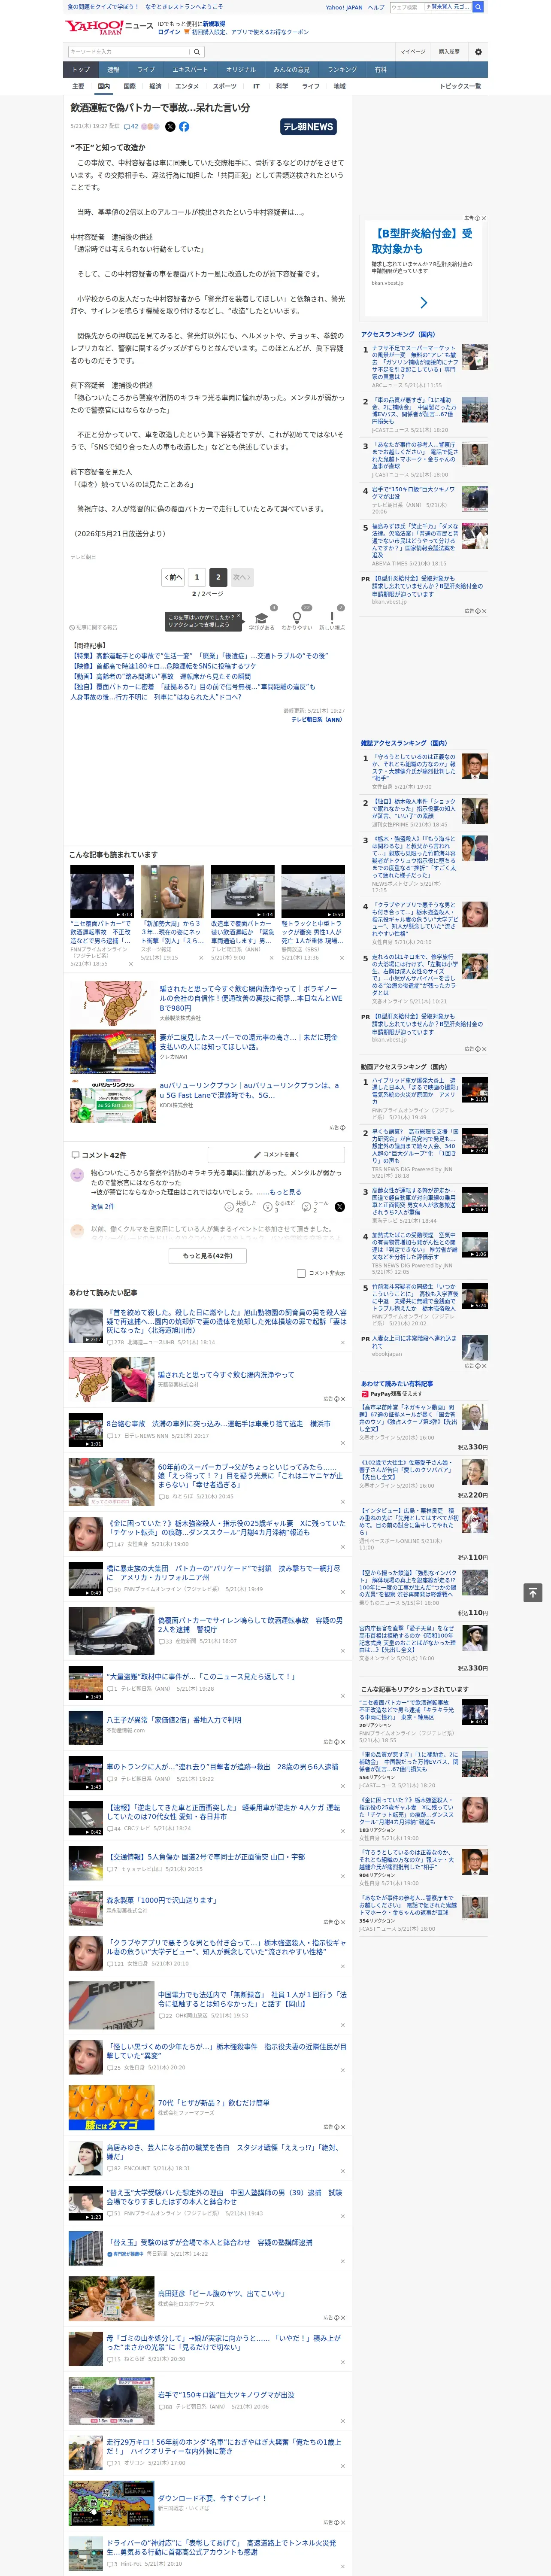
Task: Open the ライブ navigation tab
Action: 146,70
